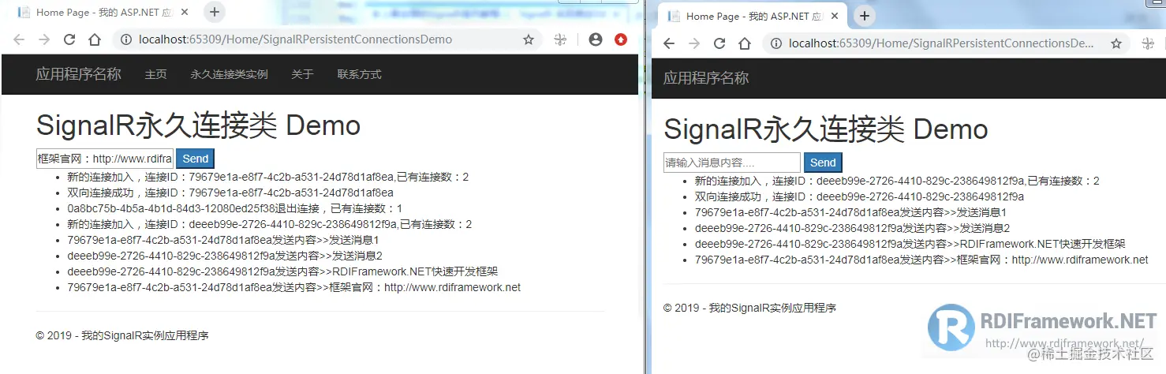Click 主页 in left navbar
Viewport: 1166px width, 374px height.
[155, 74]
